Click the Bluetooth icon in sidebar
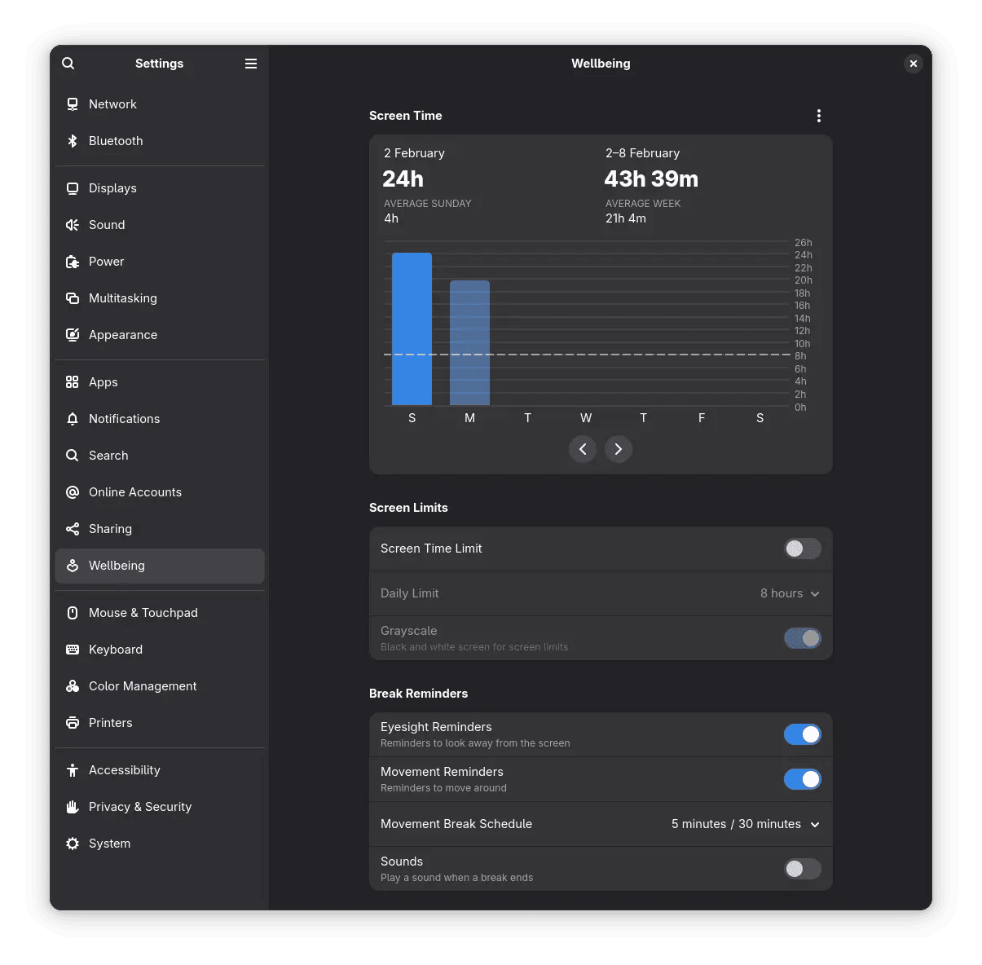The width and height of the screenshot is (982, 965). pyautogui.click(x=73, y=141)
